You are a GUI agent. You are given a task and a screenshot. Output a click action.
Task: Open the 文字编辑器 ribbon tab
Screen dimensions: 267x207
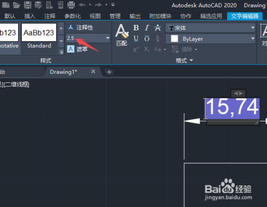[245, 16]
